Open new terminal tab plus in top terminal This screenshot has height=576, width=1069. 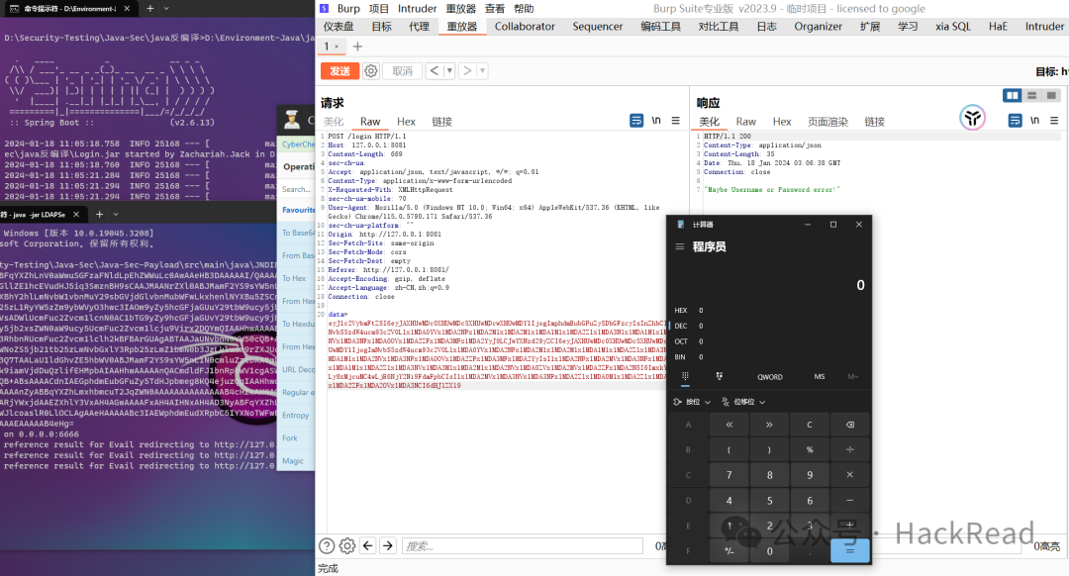click(150, 8)
